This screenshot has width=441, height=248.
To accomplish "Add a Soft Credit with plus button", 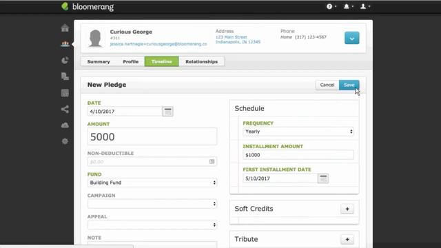I will coord(347,209).
